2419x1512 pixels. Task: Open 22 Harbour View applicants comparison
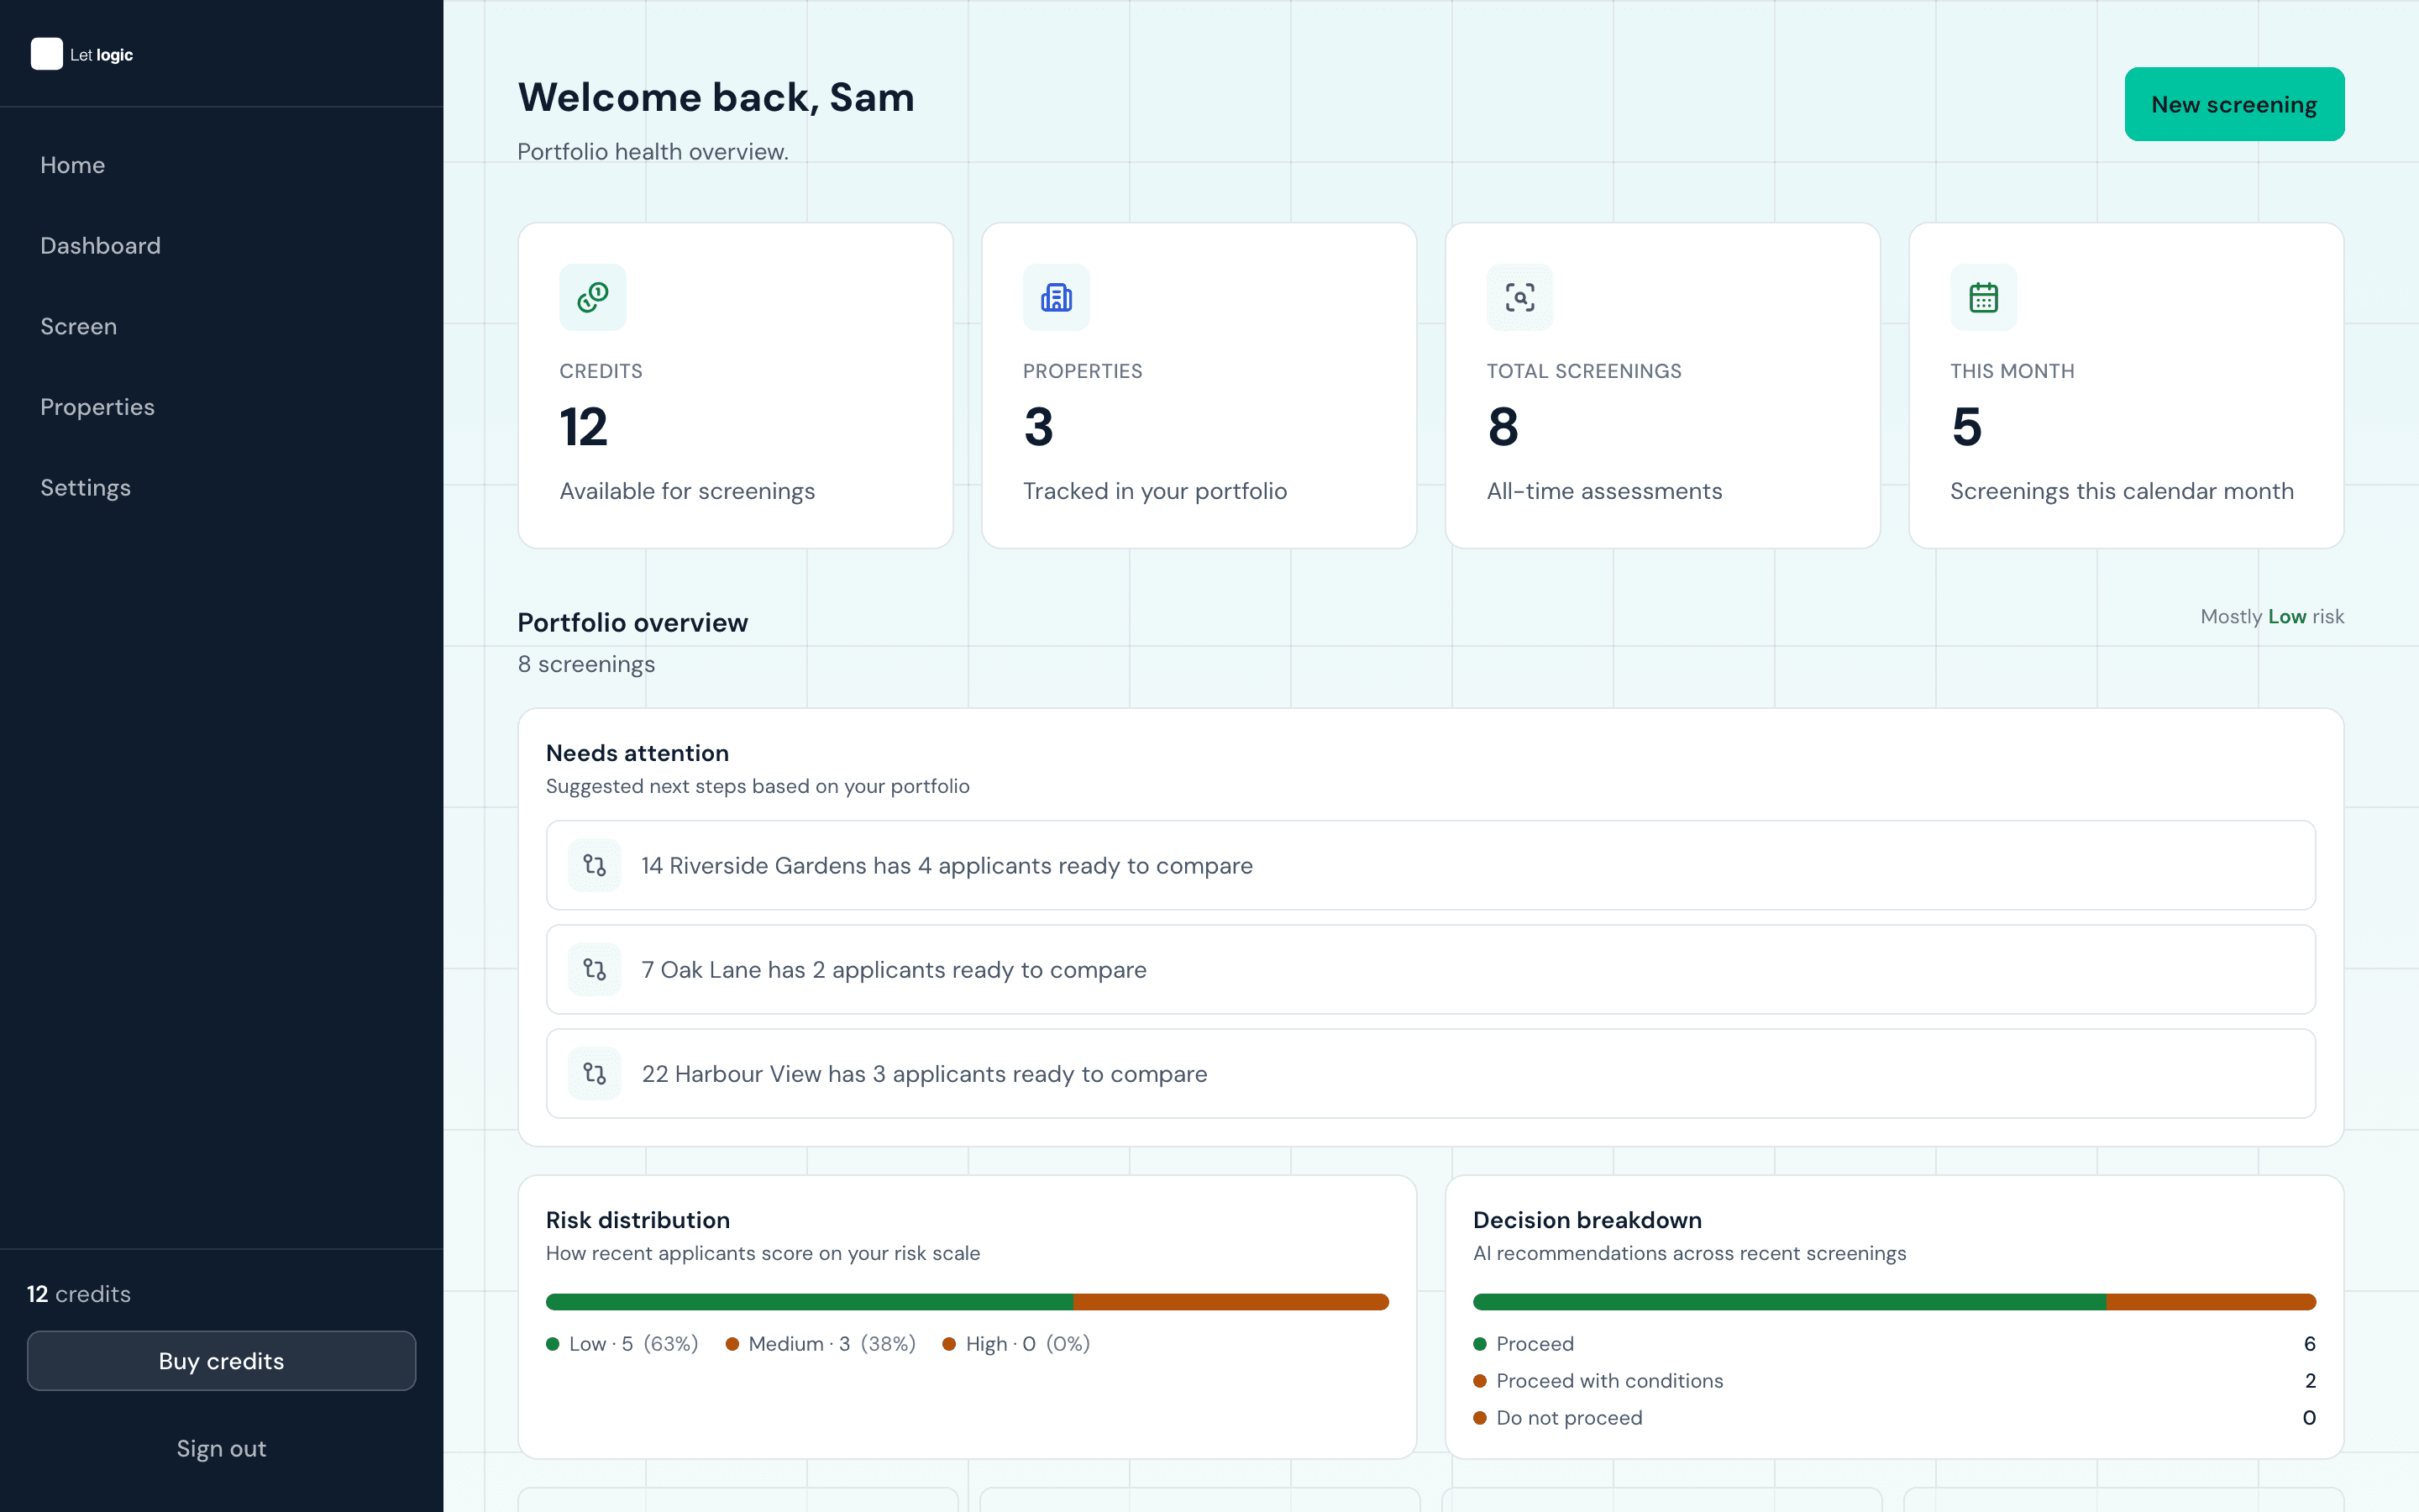pyautogui.click(x=1430, y=1073)
